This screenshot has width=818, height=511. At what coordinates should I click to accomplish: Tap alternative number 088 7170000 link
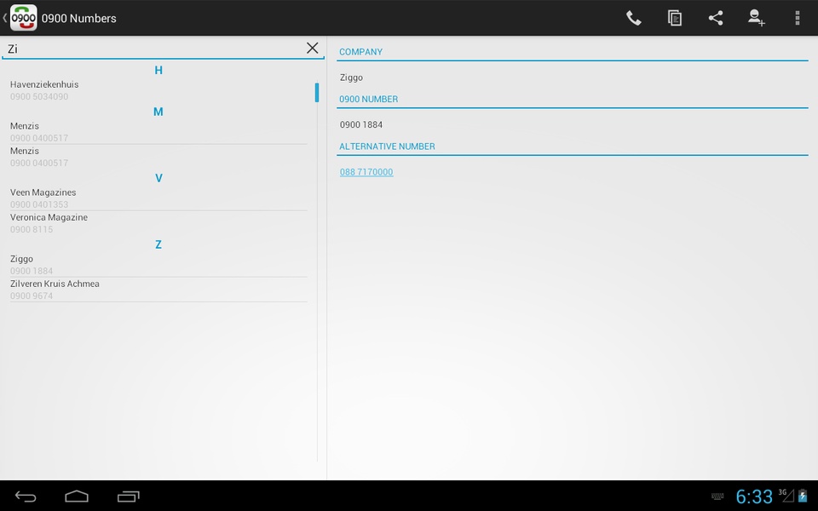pos(366,172)
